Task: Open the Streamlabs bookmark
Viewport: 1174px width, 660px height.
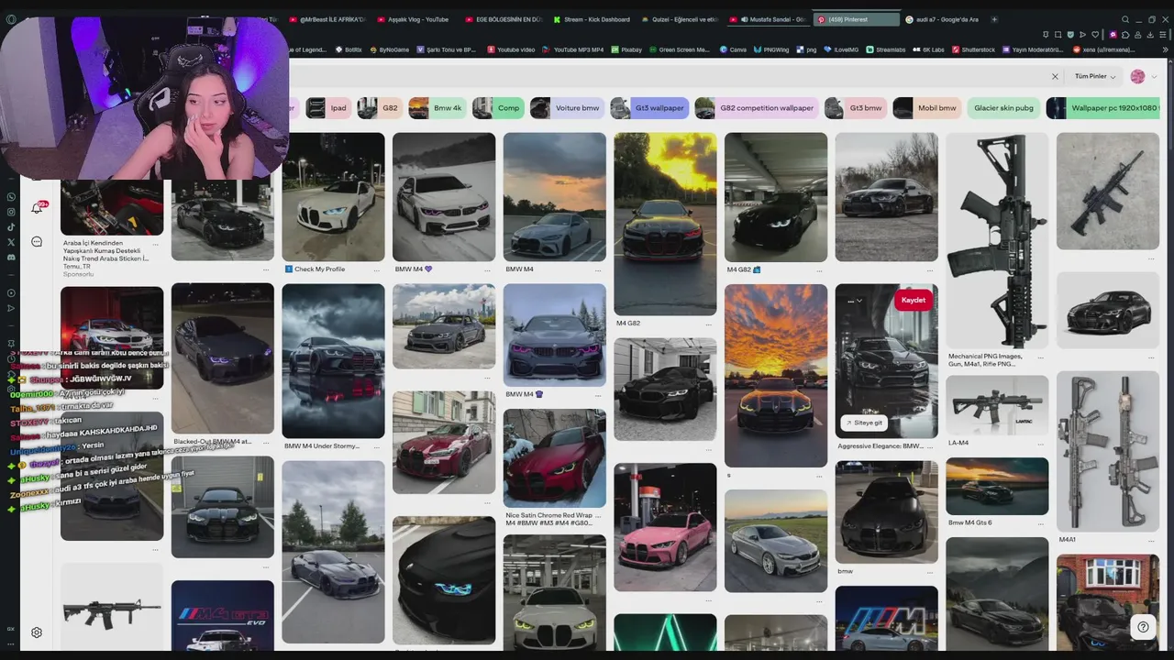Action: click(886, 49)
